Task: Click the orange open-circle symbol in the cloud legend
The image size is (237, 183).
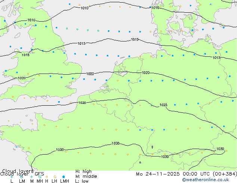Action: tap(55, 177)
